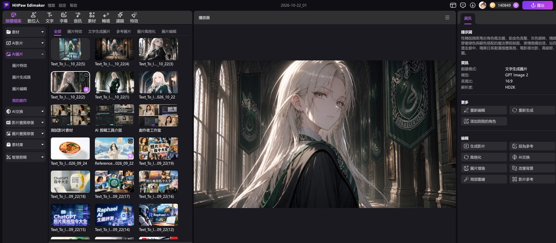The width and height of the screenshot is (556, 243).
Task: Open the 字幕 subtitle tool
Action: tap(64, 17)
